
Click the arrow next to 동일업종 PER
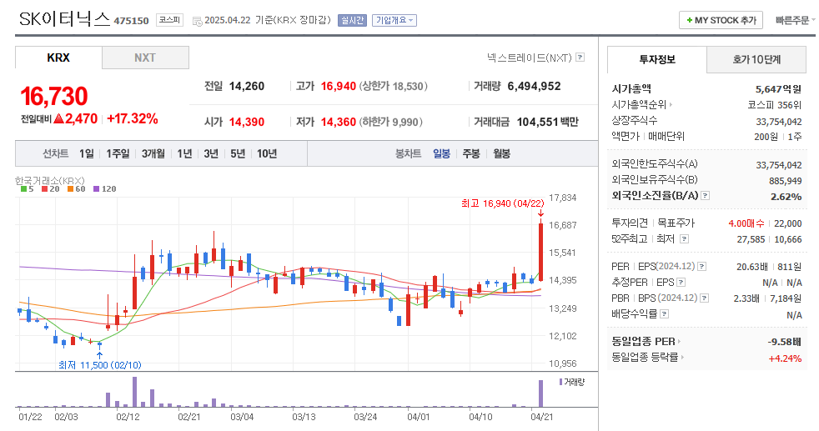(679, 342)
